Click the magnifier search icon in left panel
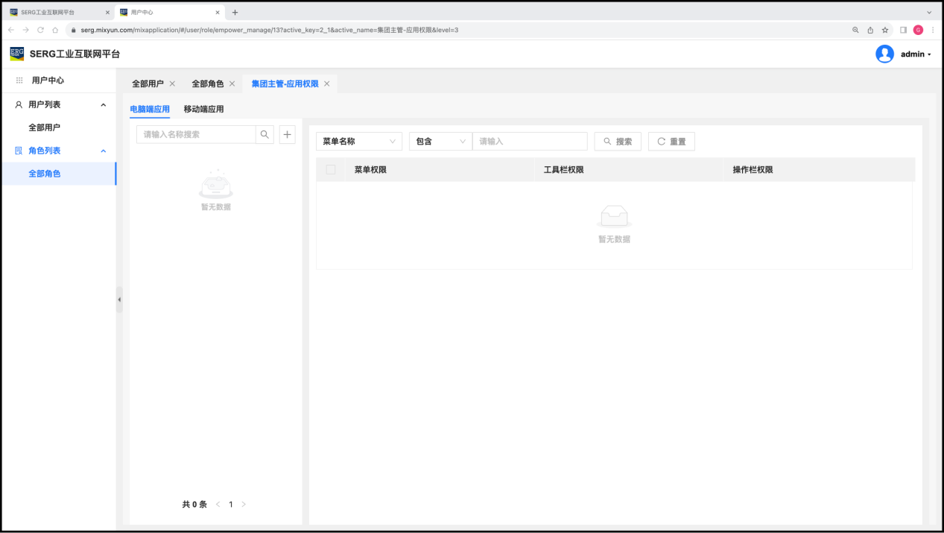 coord(264,135)
